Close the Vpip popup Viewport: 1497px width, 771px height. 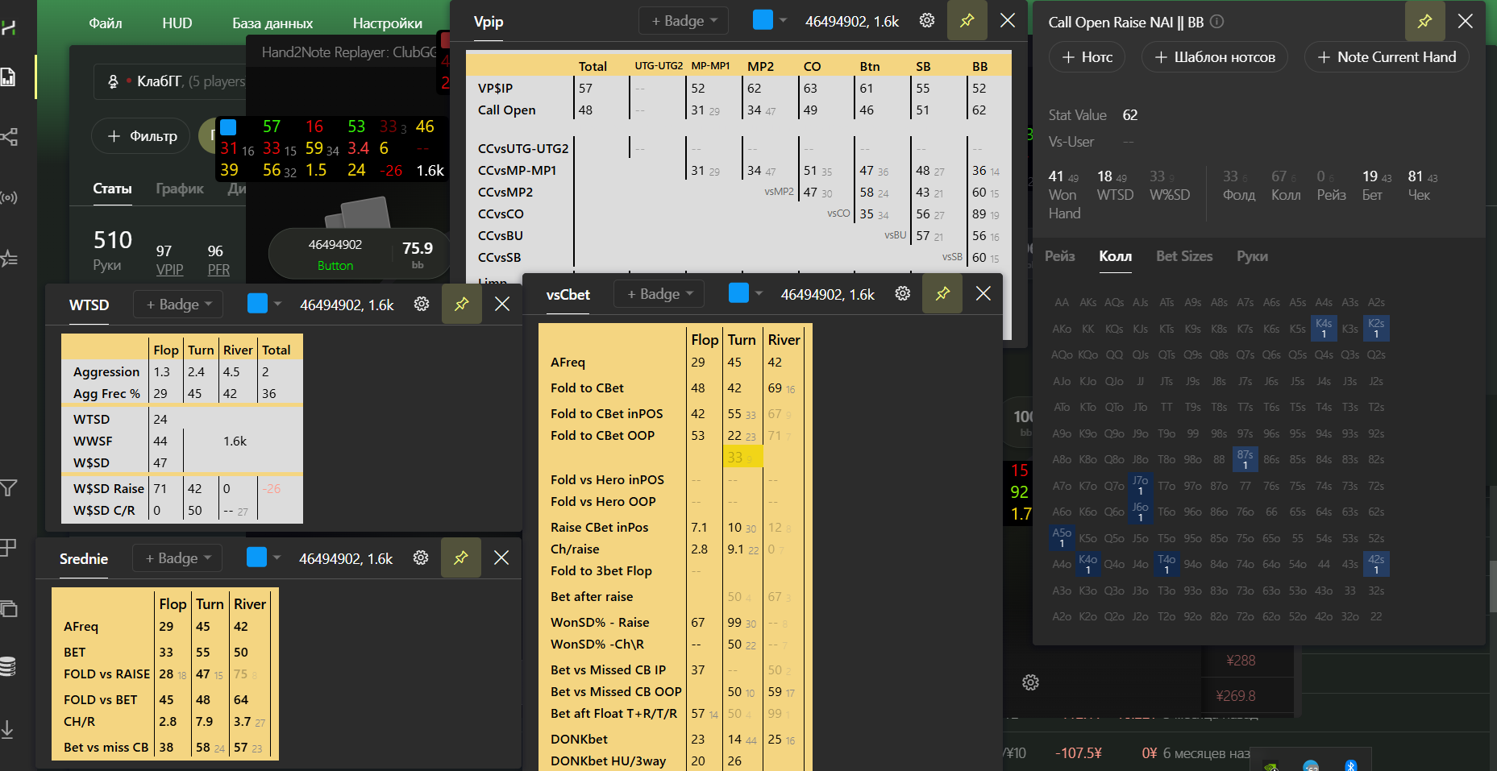pyautogui.click(x=1008, y=21)
